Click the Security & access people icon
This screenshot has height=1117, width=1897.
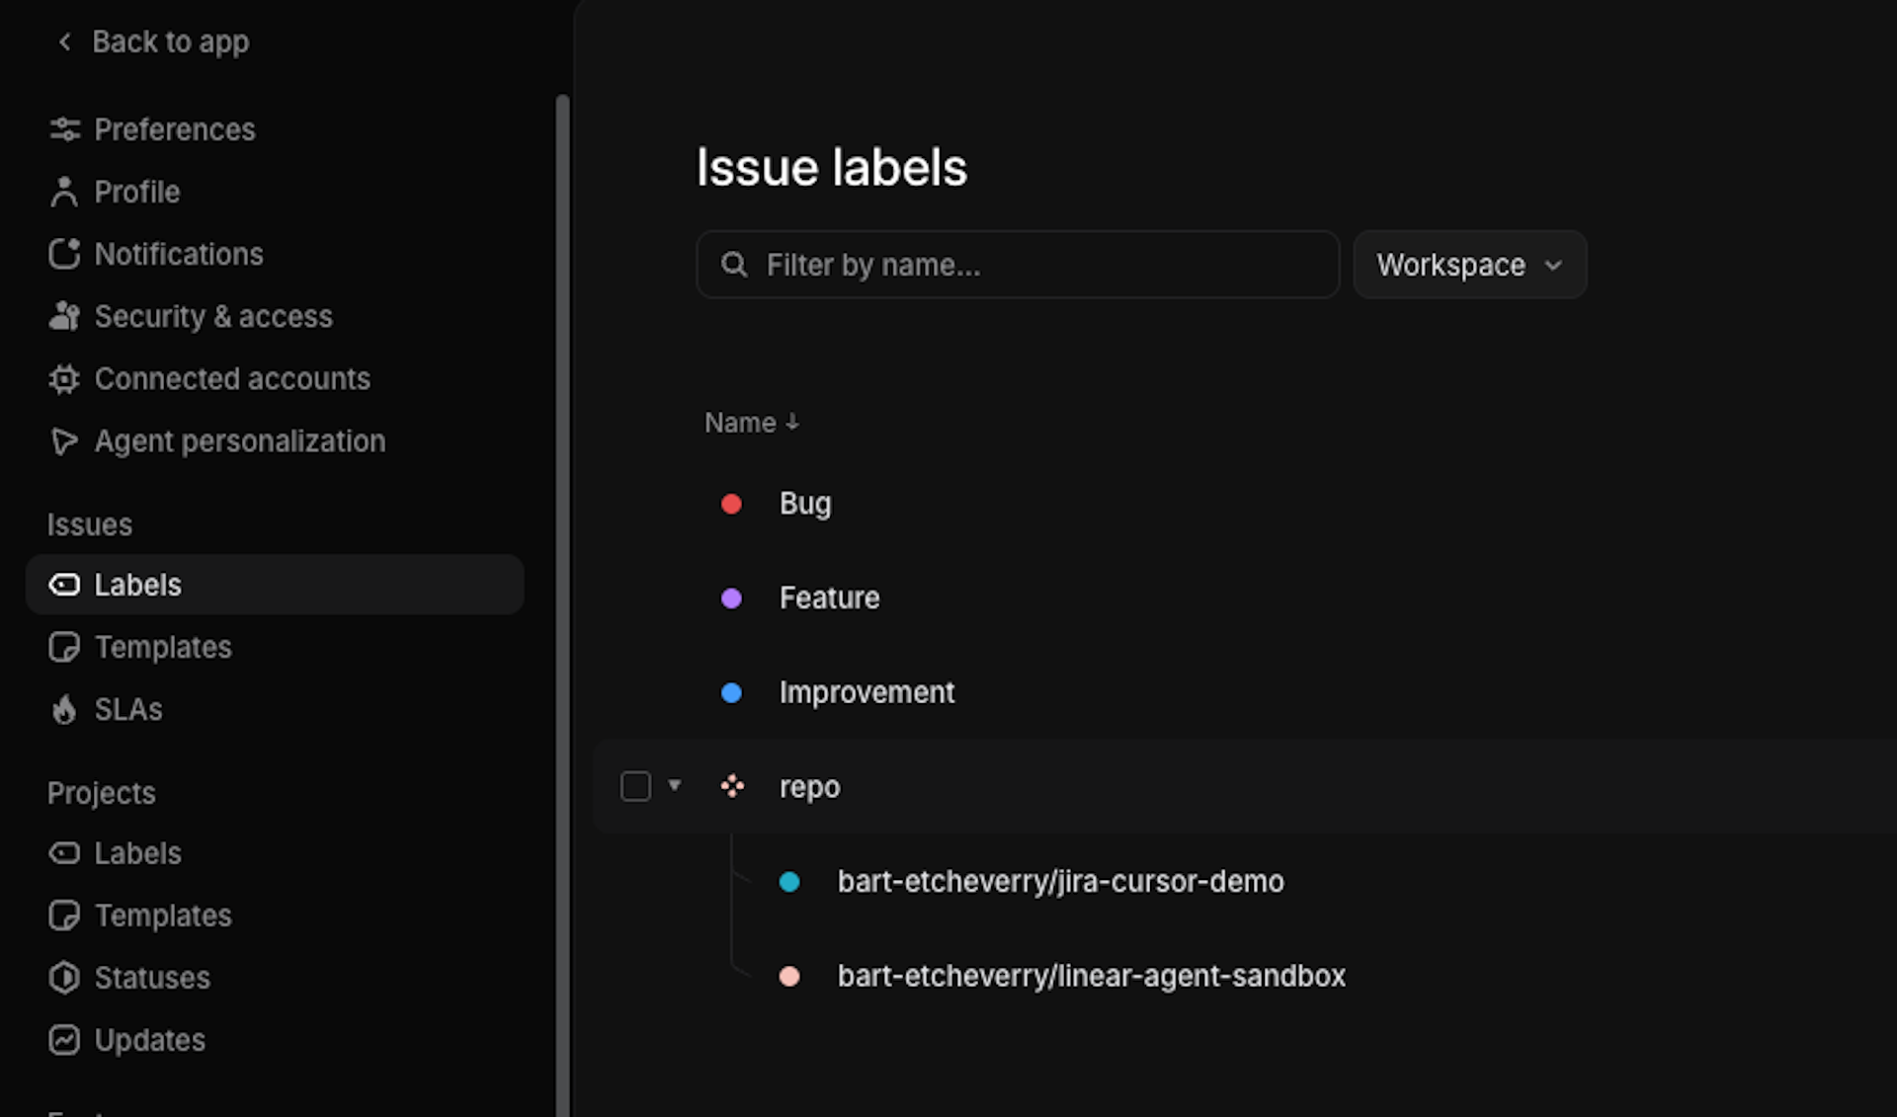click(64, 316)
